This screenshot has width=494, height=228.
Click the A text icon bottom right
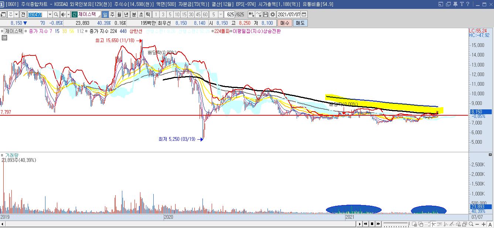pyautogui.click(x=490, y=224)
